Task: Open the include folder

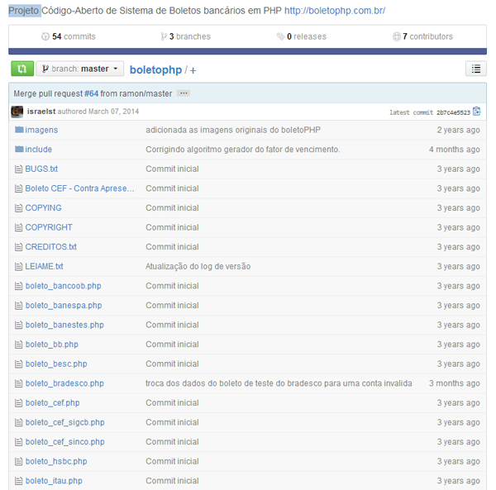Action: 39,150
